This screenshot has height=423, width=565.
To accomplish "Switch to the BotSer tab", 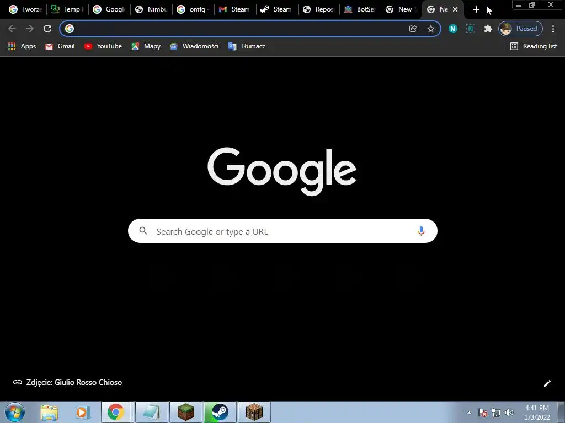I will (x=360, y=9).
